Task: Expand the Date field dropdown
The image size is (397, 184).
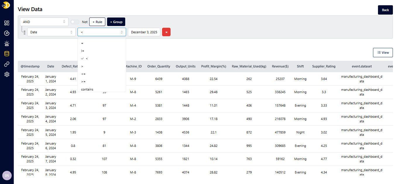Action: coord(51,32)
